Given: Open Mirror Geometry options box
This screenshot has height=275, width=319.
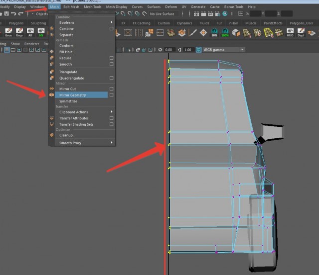Looking at the screenshot, I should [111, 95].
